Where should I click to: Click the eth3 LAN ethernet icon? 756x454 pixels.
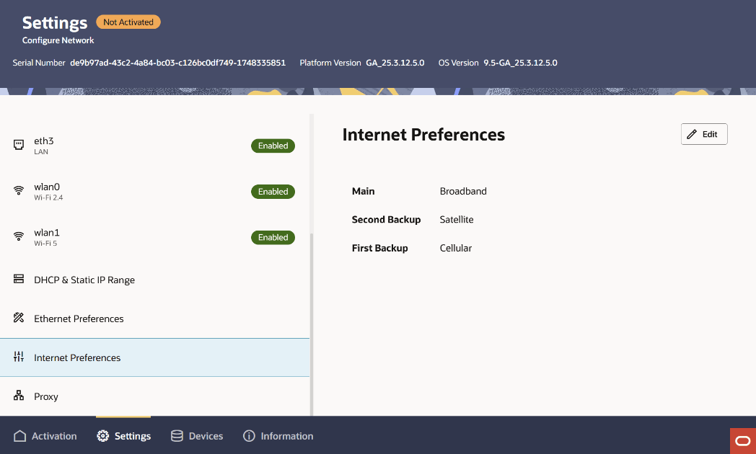coord(18,144)
